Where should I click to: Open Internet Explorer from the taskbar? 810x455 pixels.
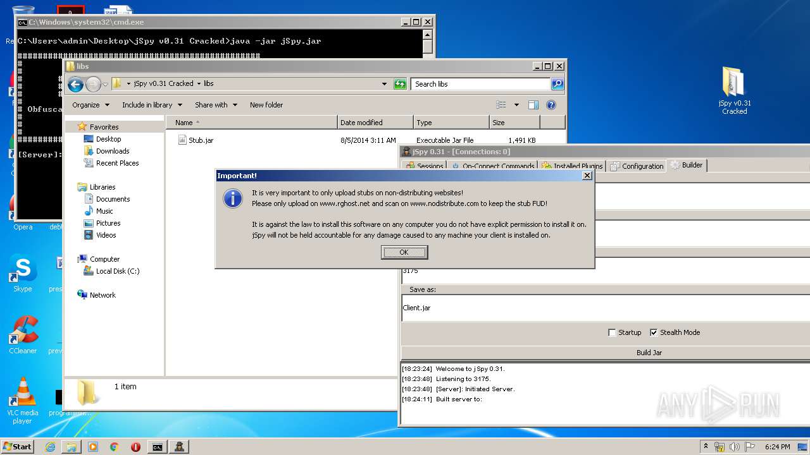pos(50,447)
